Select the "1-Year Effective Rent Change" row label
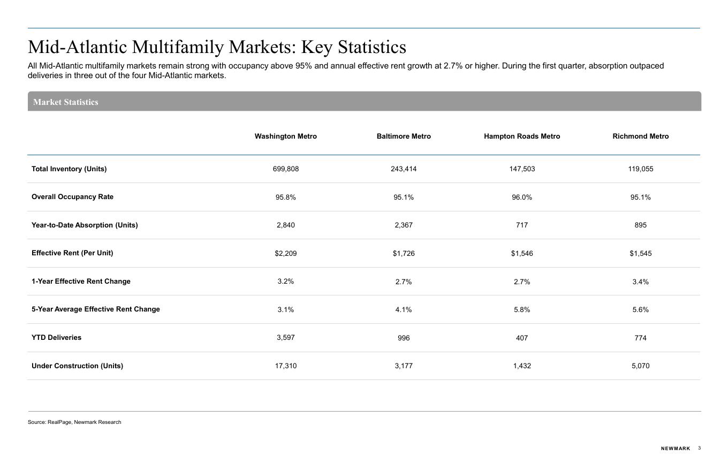Image resolution: width=728 pixels, height=471 pixels. click(x=81, y=282)
